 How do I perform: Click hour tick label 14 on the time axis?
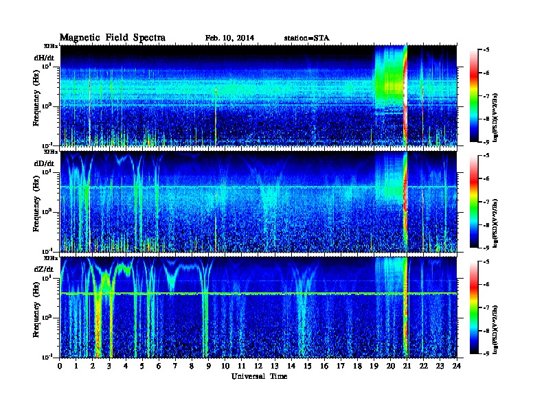[x=291, y=366]
